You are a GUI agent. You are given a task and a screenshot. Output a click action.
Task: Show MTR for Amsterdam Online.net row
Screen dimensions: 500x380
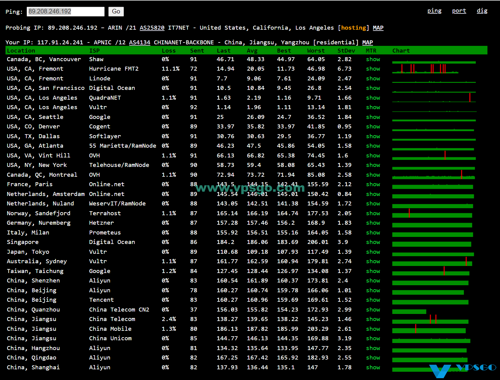(373, 194)
